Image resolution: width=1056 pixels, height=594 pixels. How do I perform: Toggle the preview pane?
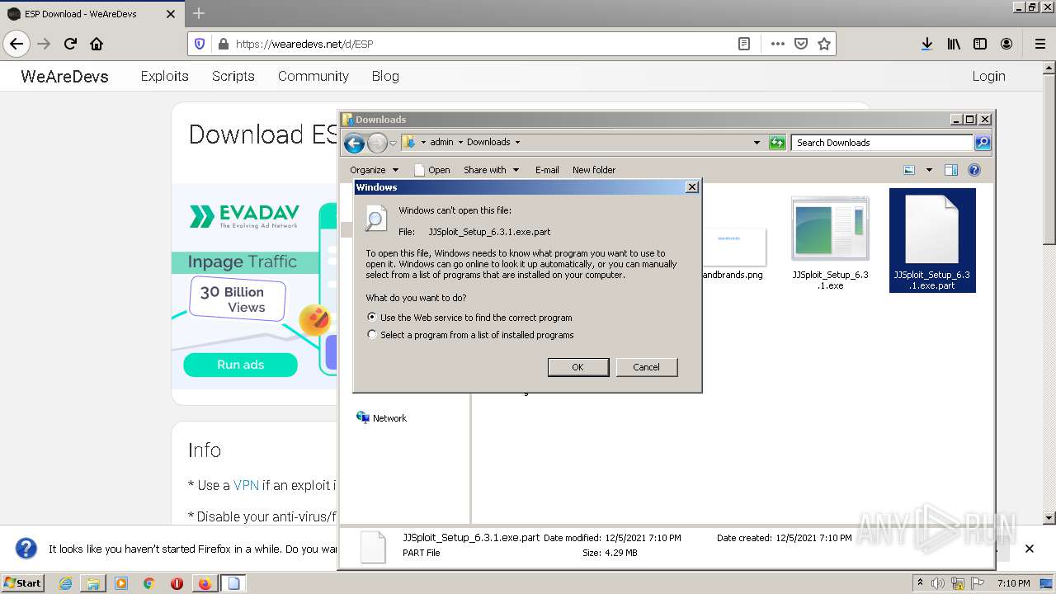[x=951, y=170]
